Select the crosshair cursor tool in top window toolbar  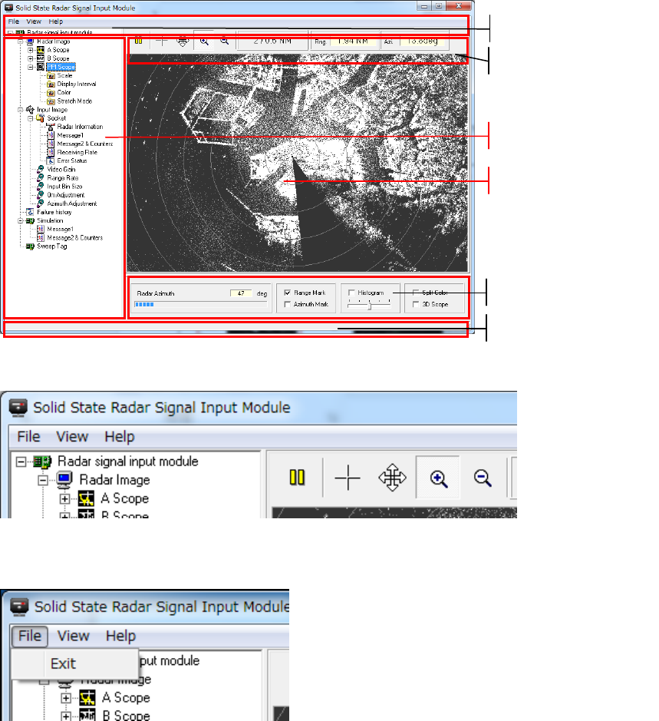161,41
